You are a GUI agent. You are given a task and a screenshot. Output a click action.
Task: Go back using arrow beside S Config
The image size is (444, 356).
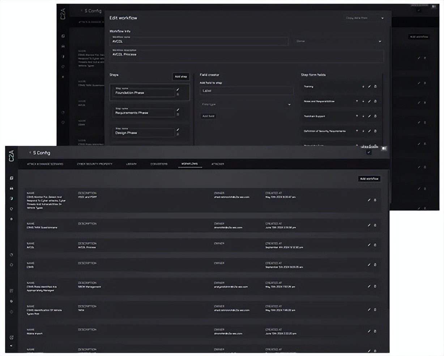click(30, 153)
